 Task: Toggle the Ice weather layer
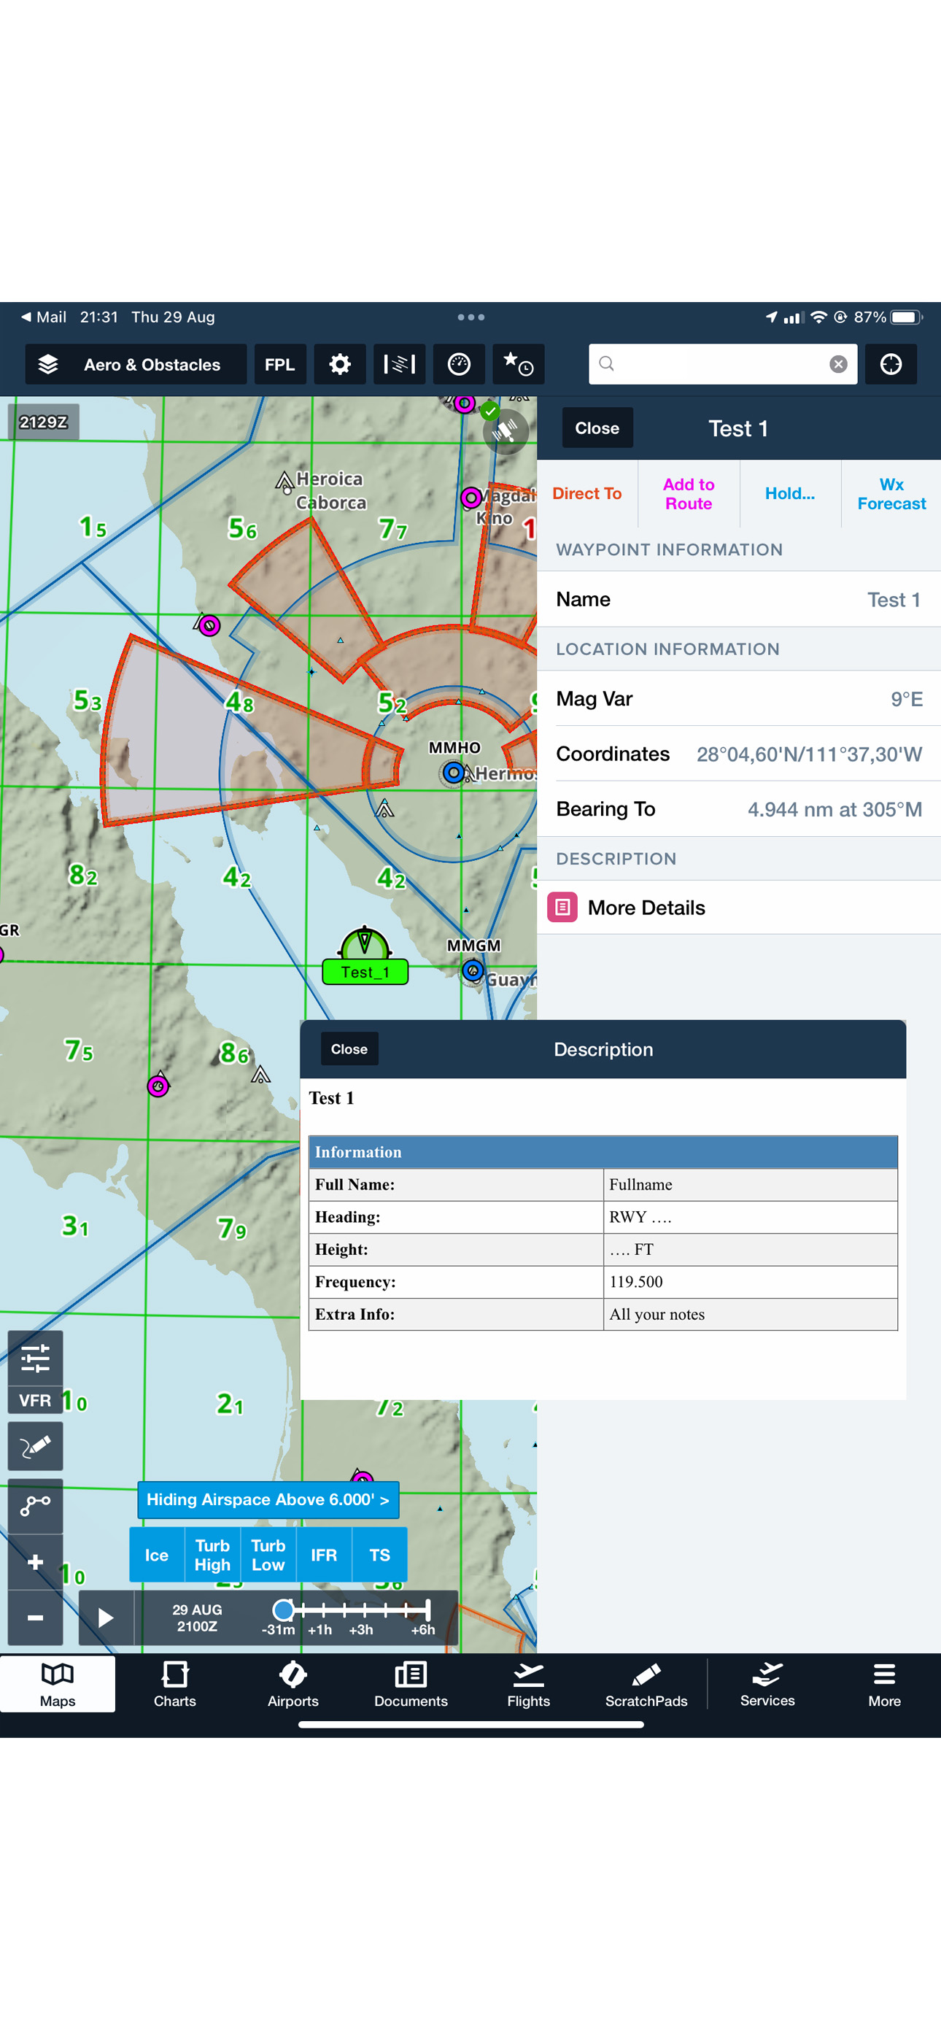click(x=157, y=1555)
